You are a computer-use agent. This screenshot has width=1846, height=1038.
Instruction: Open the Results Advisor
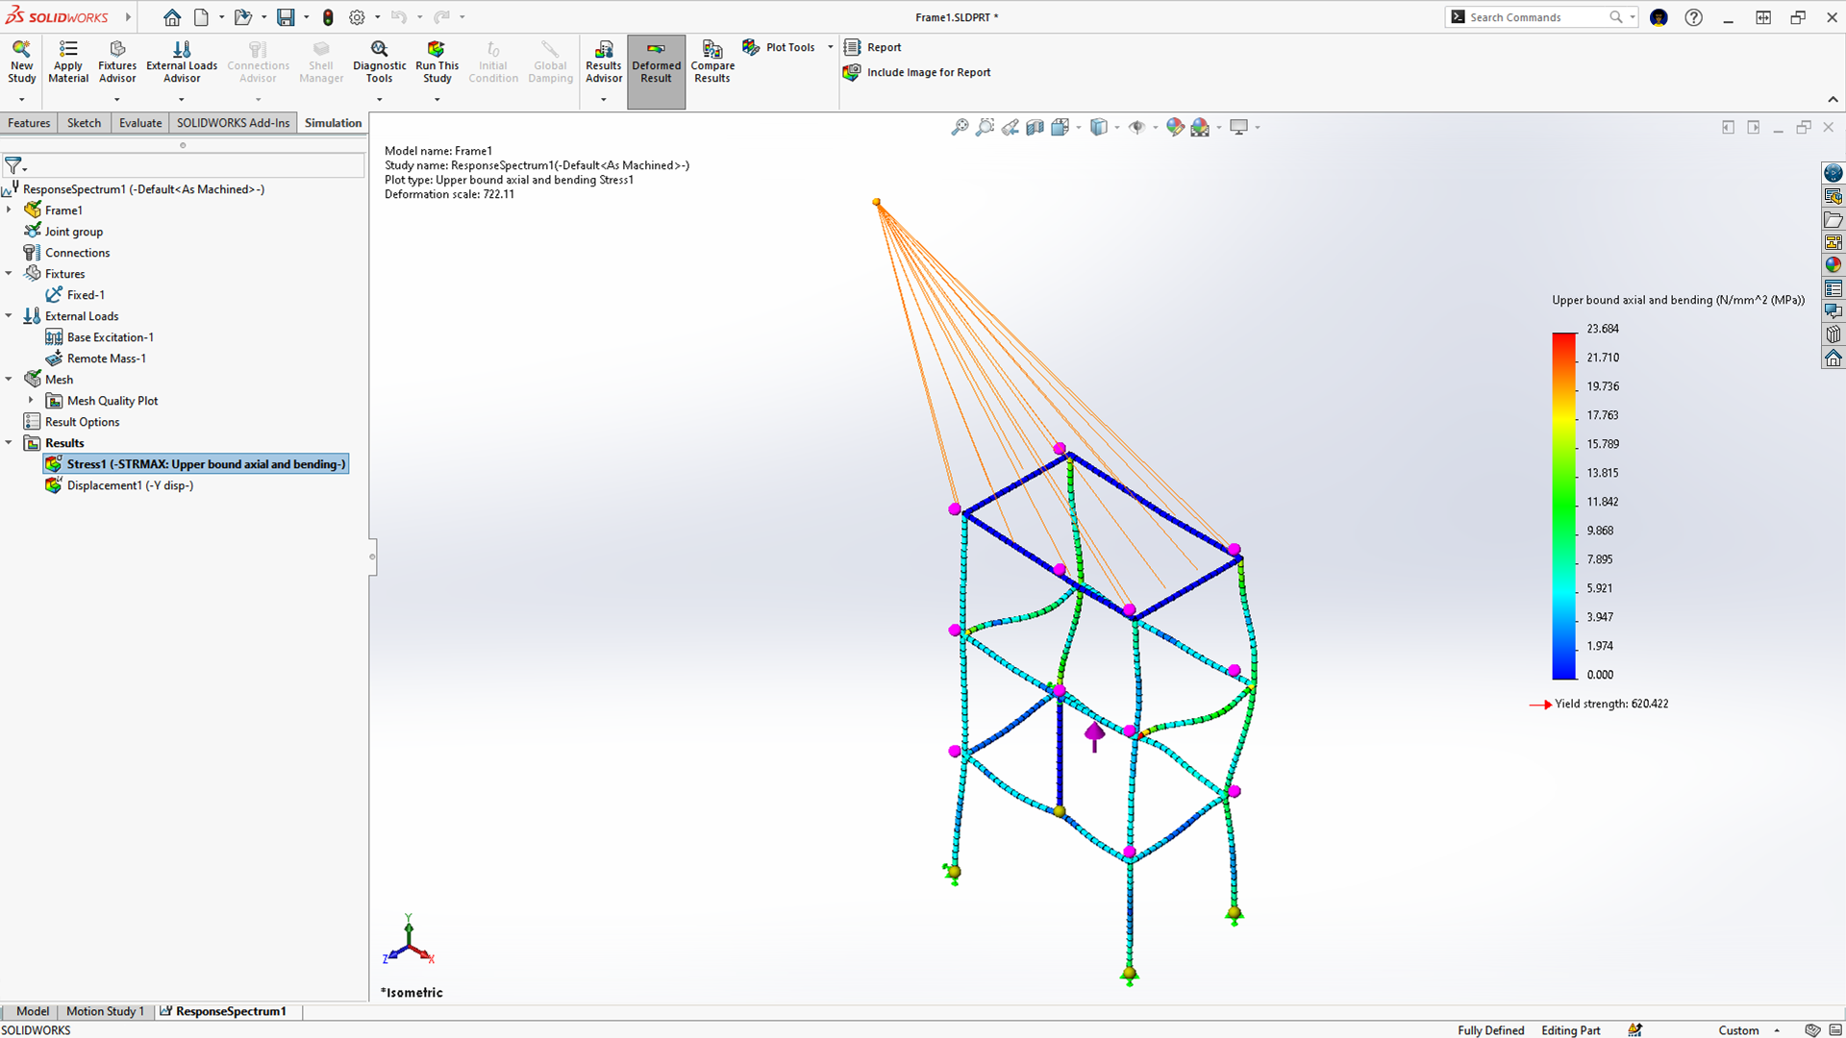(604, 62)
